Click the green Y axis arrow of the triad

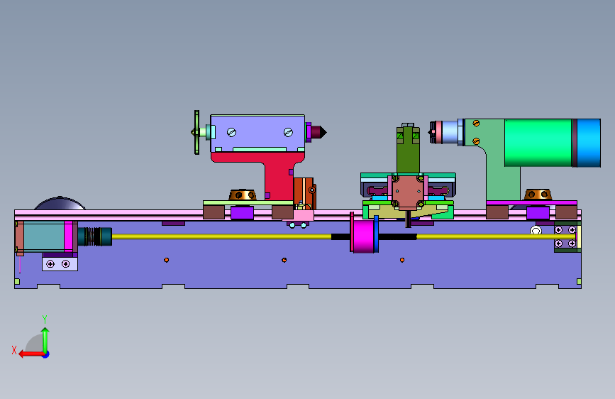(x=45, y=340)
